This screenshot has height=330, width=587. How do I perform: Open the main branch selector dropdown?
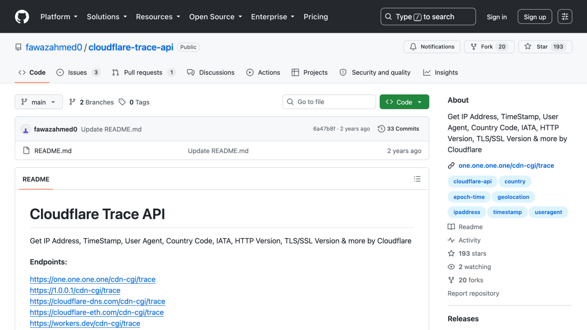(x=39, y=102)
